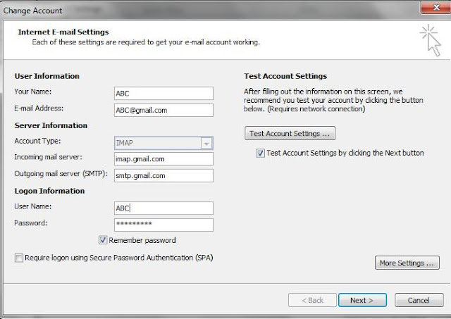Viewport: 451px width, 319px height.
Task: Uncheck Test Account Settings by clicking Next
Action: coord(260,153)
